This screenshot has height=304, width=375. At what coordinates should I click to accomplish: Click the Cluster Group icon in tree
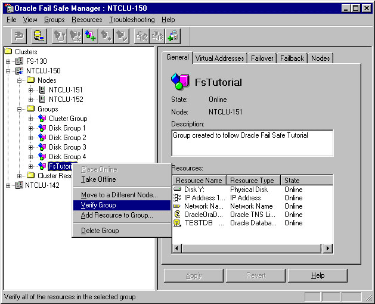[x=42, y=119]
